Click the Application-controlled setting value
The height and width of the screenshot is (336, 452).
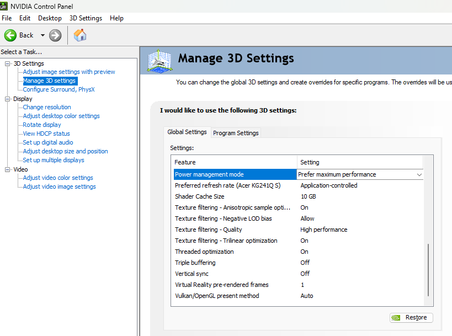coord(329,185)
